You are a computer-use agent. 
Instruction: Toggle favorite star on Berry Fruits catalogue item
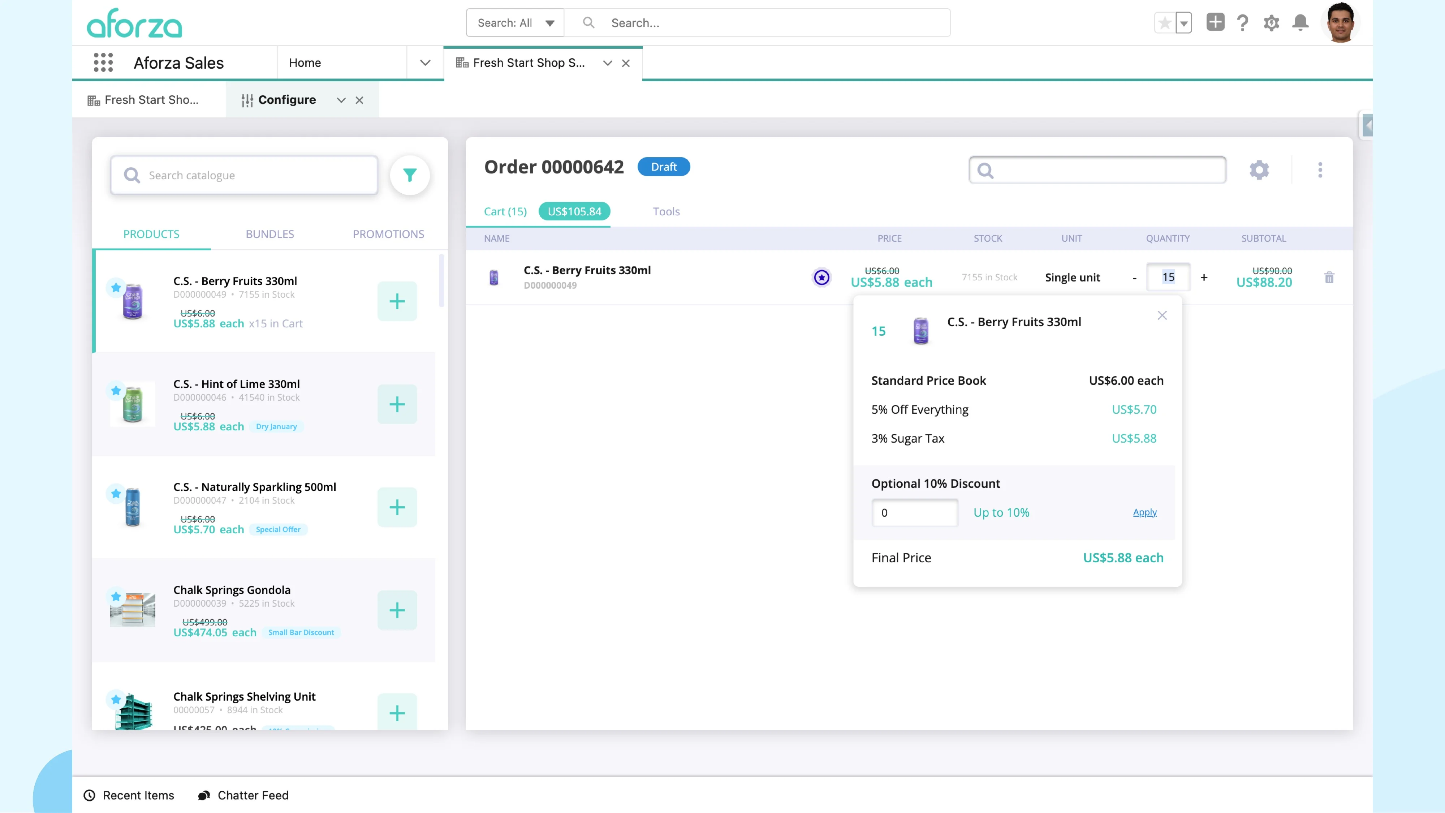[x=116, y=287]
